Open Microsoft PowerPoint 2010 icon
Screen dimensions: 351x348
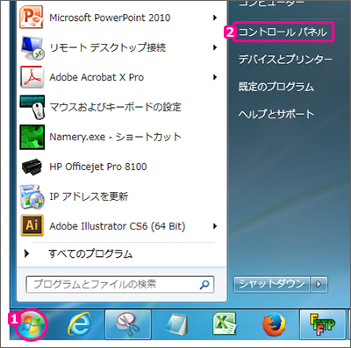coord(32,17)
